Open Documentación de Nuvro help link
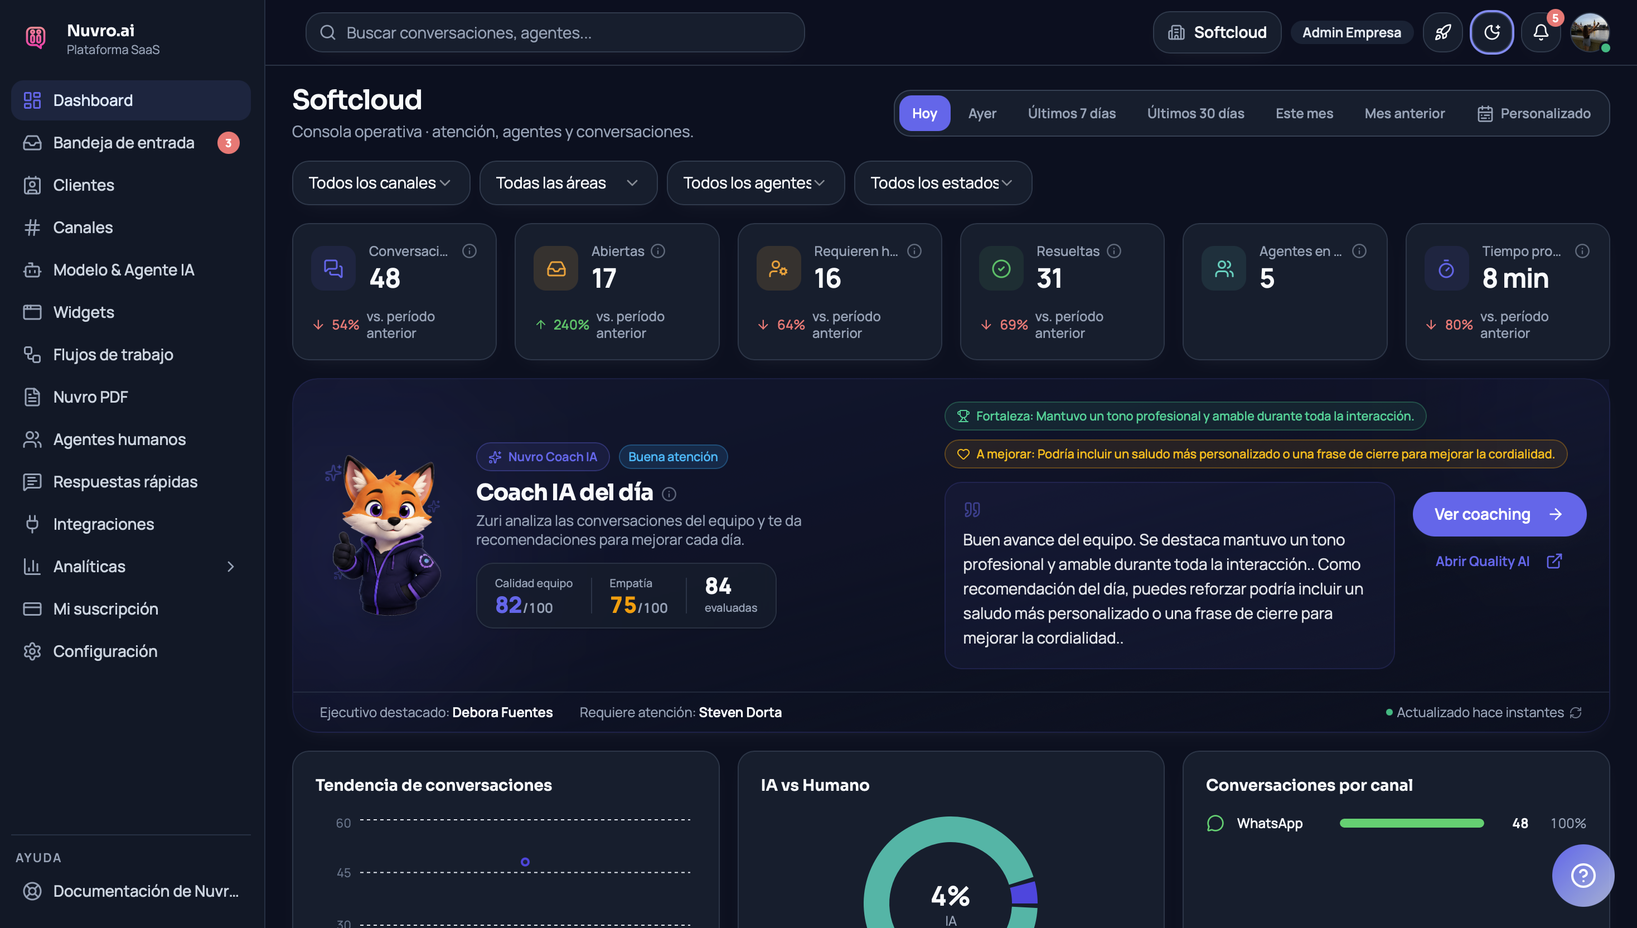 pos(130,891)
